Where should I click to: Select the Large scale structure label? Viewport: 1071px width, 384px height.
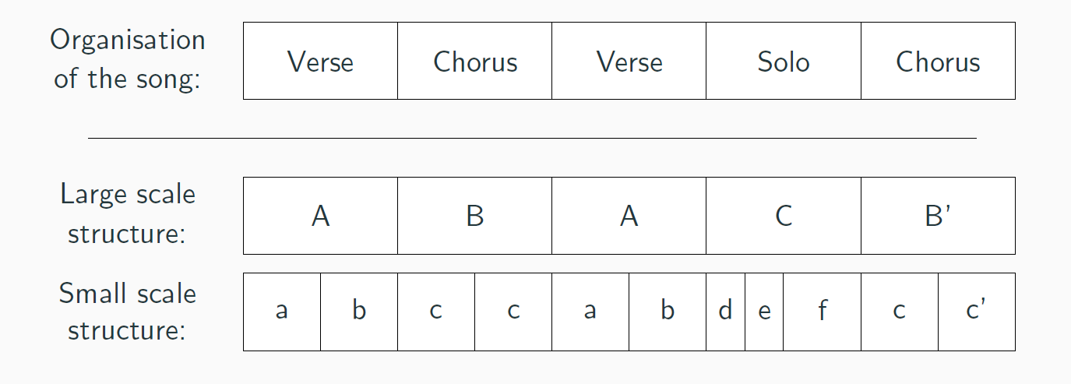pos(128,213)
